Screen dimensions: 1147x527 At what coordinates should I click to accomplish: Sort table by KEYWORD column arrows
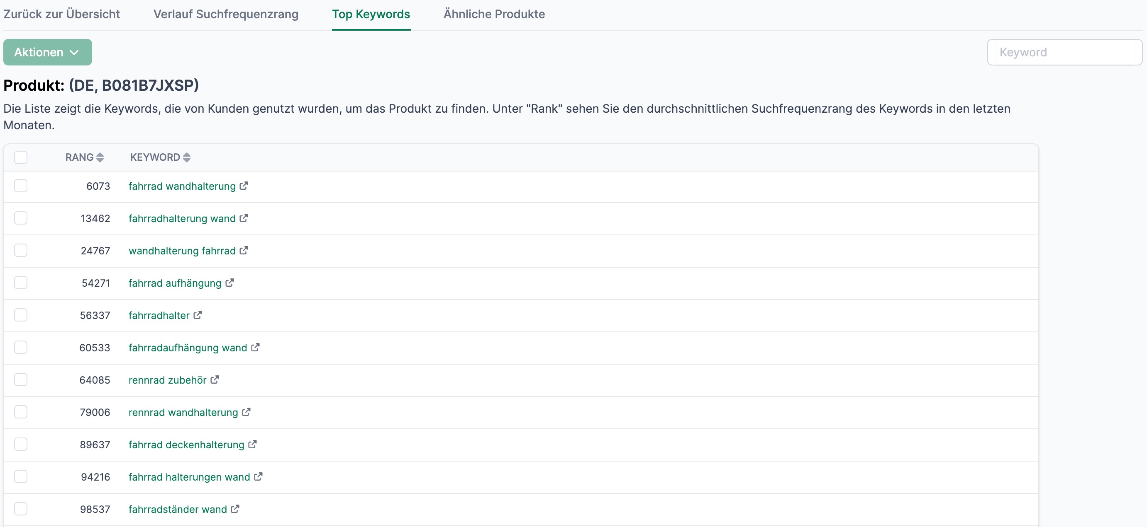pyautogui.click(x=187, y=157)
